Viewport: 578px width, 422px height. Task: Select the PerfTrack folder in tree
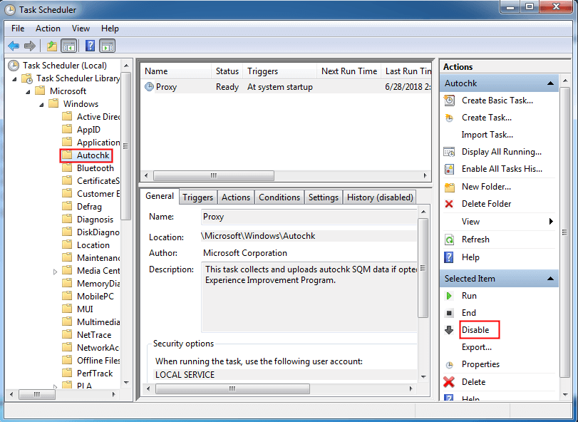[x=95, y=374]
